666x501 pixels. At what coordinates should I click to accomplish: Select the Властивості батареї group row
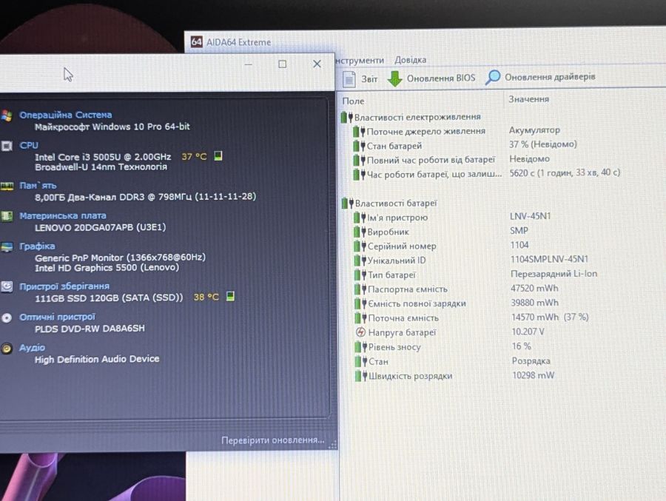(389, 203)
